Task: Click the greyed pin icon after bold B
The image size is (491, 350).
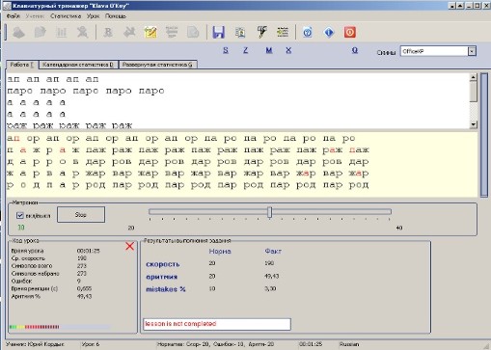Action: (x=129, y=32)
